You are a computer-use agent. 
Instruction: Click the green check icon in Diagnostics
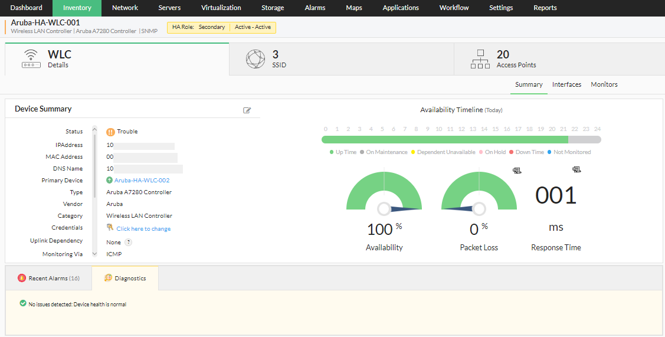click(x=23, y=304)
